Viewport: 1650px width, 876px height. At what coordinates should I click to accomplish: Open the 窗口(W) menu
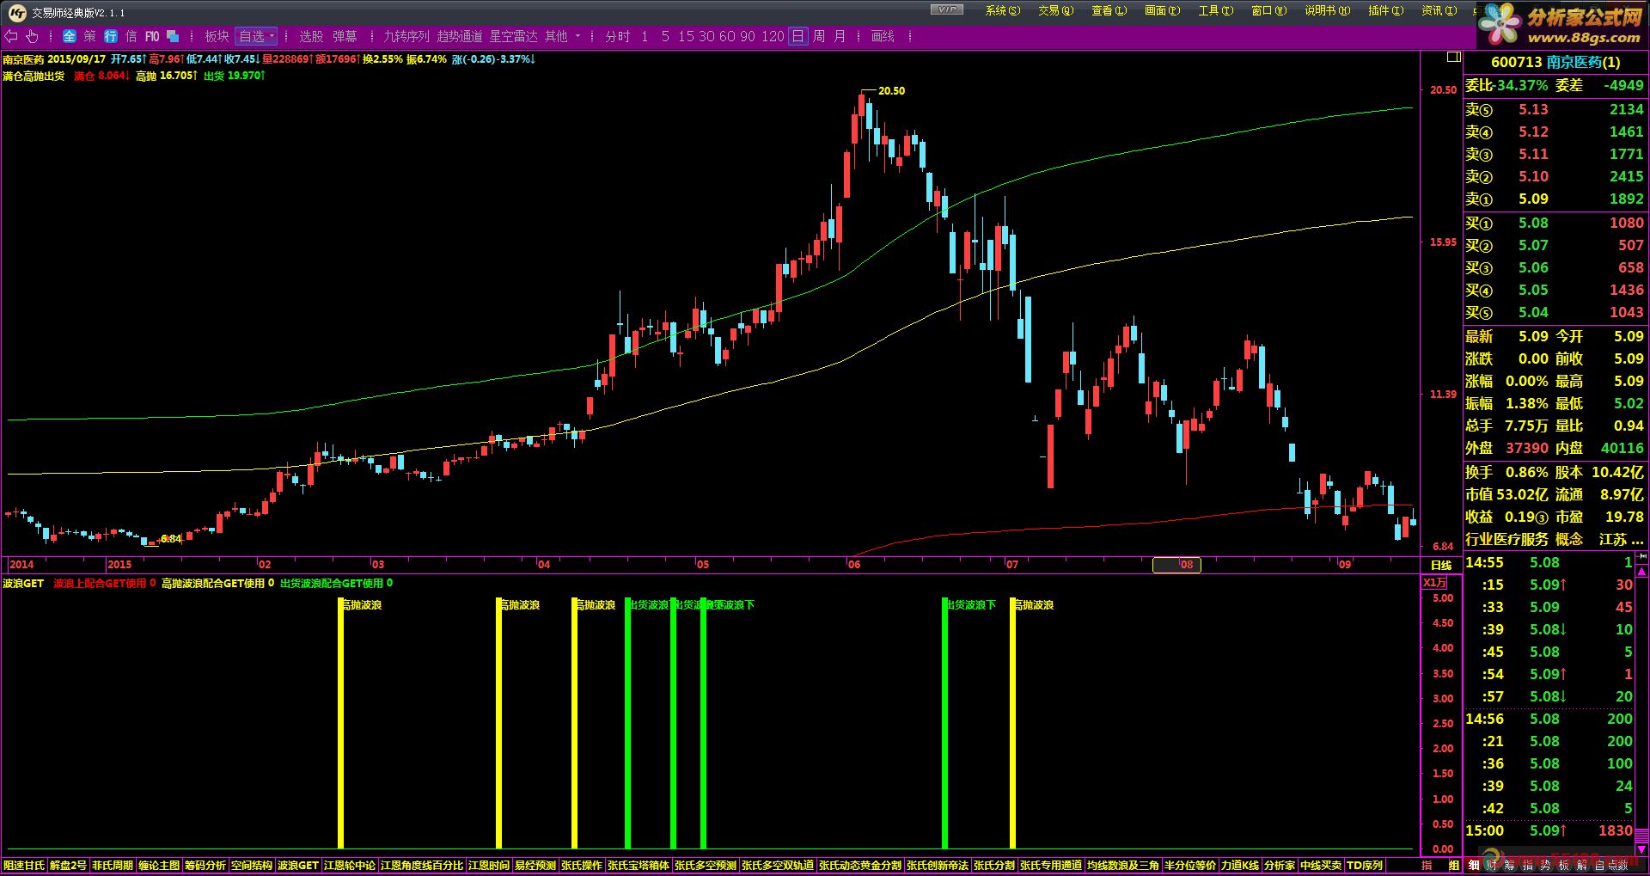tap(1269, 10)
